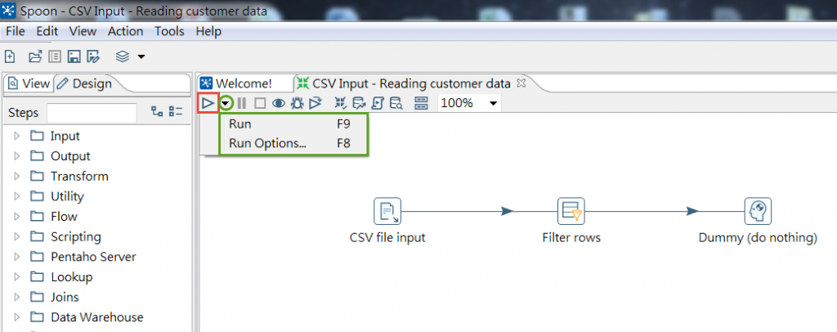Run the transformation with the play icon
The height and width of the screenshot is (332, 837).
click(208, 102)
